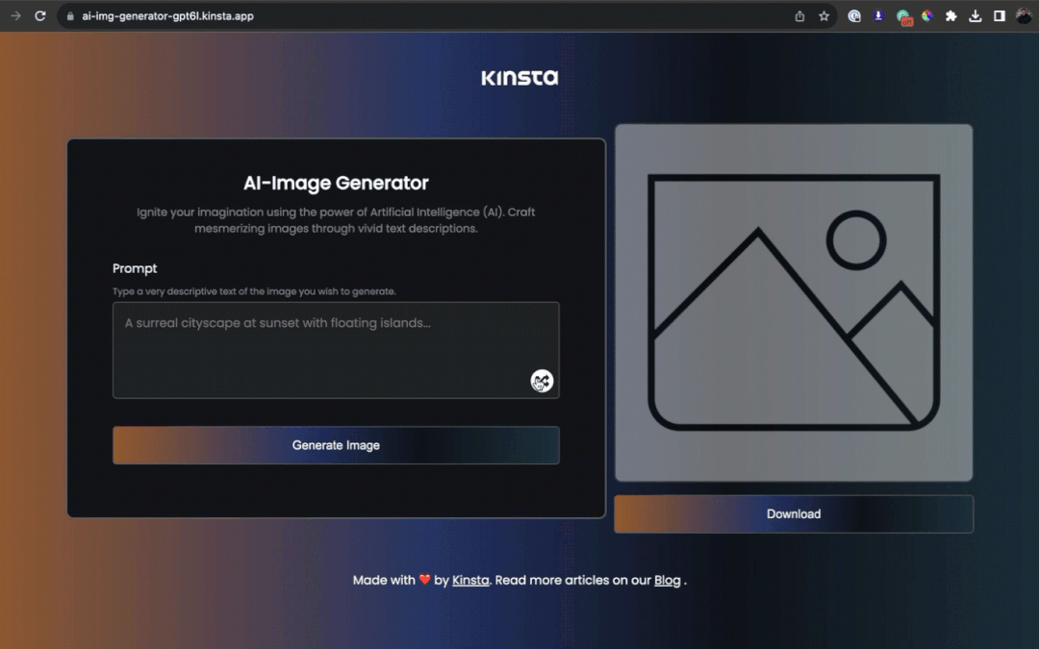
Task: Bookmark this page with the star icon
Action: click(824, 16)
